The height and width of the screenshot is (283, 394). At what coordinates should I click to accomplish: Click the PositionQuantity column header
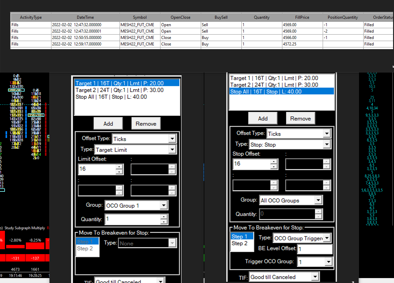click(343, 18)
